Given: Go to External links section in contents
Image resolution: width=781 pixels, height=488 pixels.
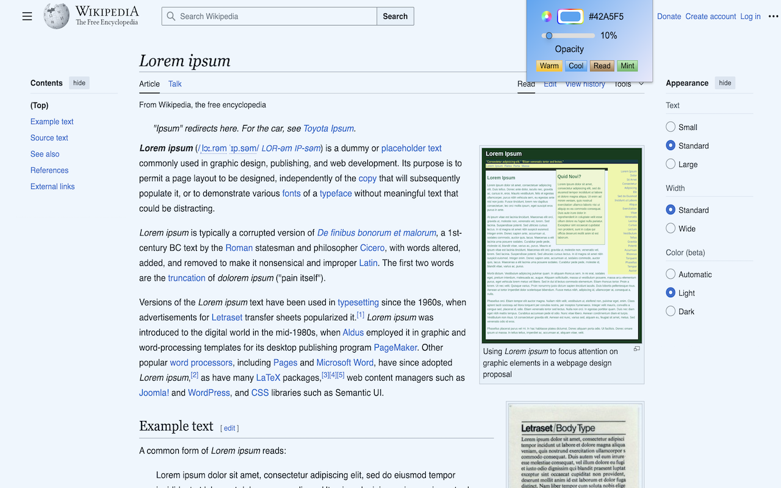Looking at the screenshot, I should pos(52,187).
